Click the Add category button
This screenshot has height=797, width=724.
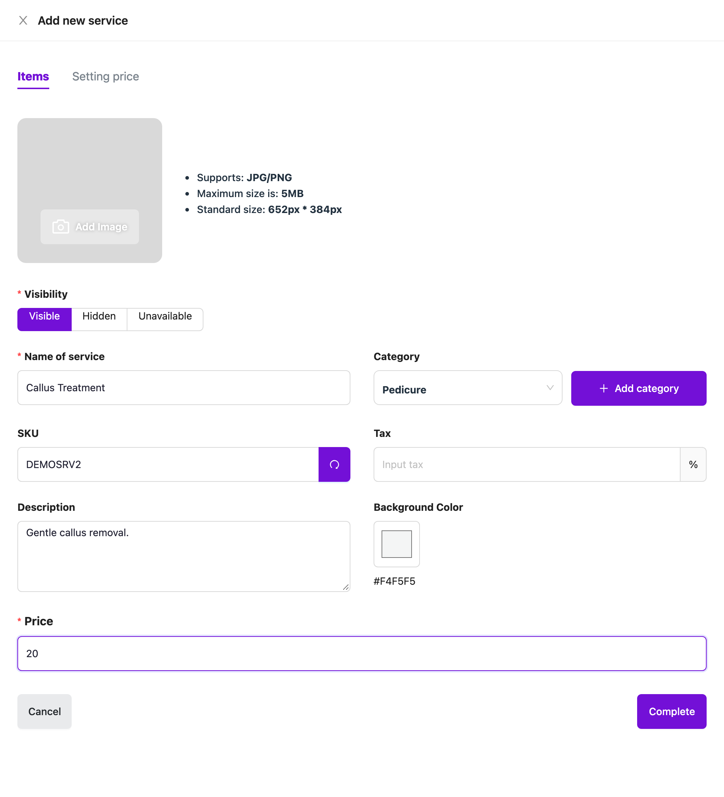(639, 388)
